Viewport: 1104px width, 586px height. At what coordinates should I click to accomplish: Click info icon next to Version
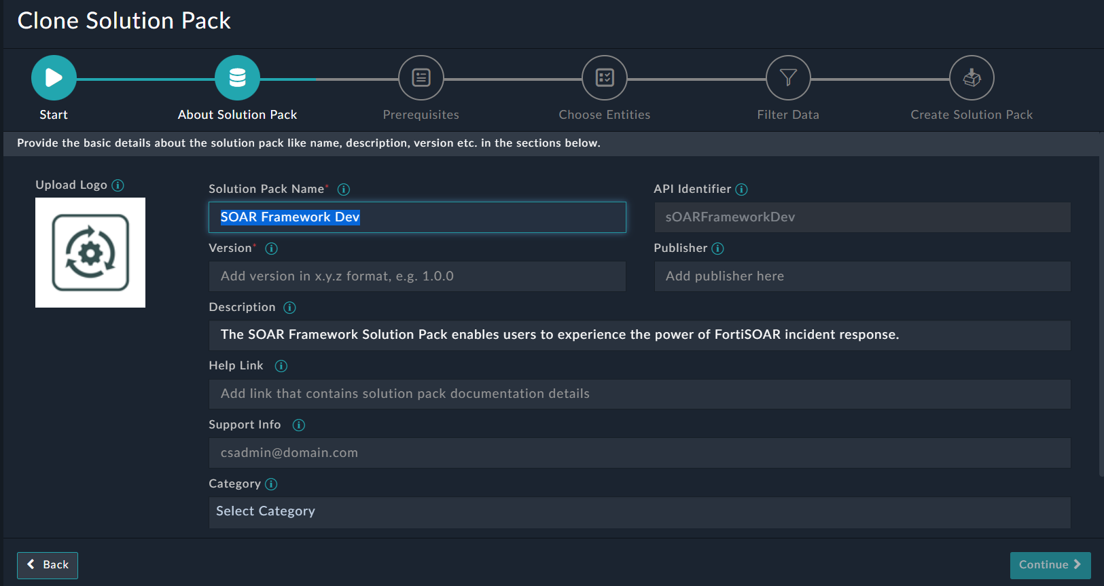tap(271, 249)
